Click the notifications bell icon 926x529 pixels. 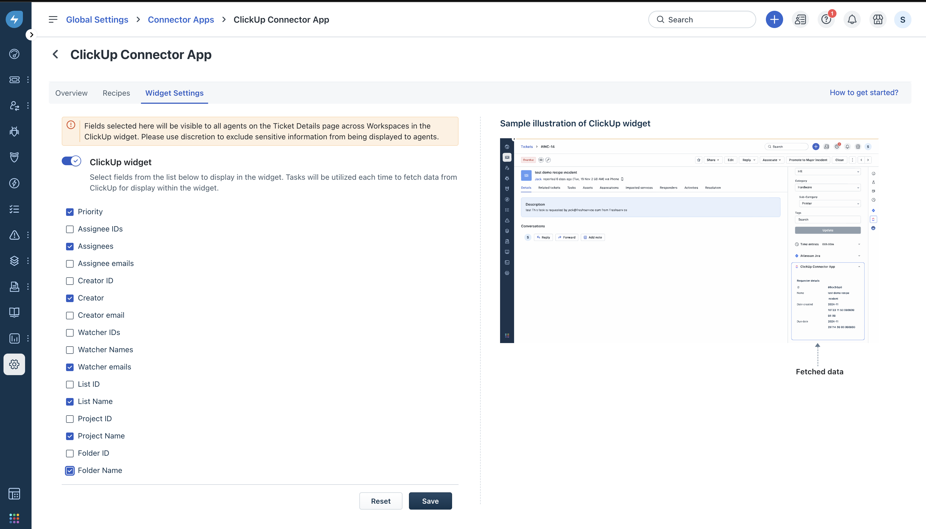(852, 20)
